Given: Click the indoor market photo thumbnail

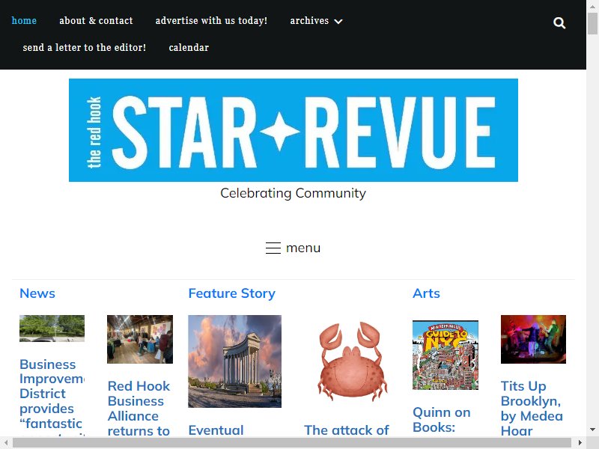Looking at the screenshot, I should coord(140,339).
